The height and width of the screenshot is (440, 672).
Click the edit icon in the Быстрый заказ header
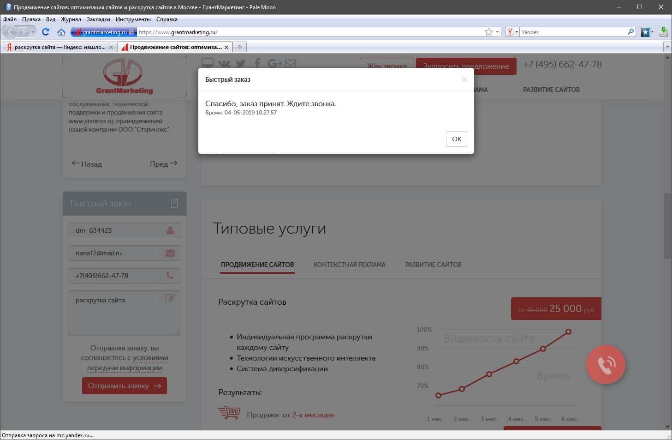click(174, 203)
